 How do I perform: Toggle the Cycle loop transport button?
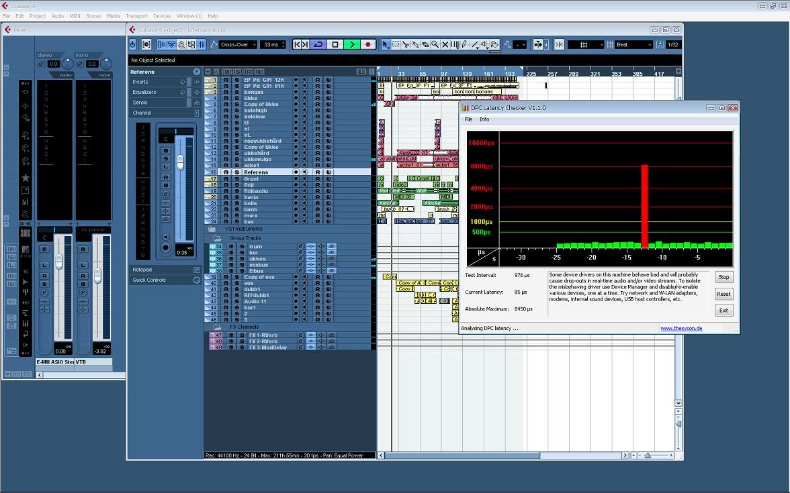(x=318, y=45)
